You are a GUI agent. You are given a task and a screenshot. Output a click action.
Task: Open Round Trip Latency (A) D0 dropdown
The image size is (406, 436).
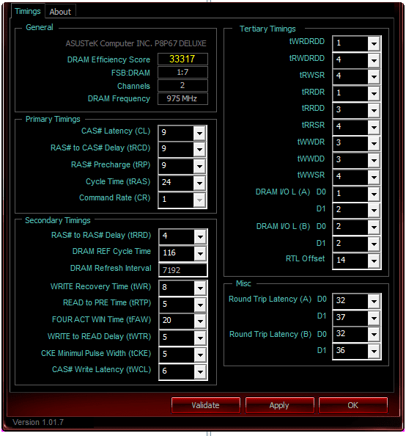(x=374, y=301)
